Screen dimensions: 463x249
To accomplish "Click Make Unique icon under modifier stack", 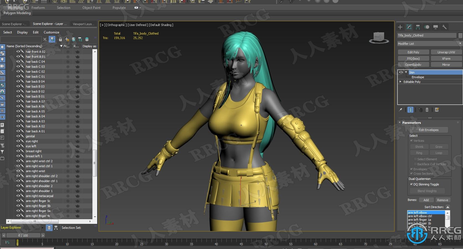I will 420,110.
